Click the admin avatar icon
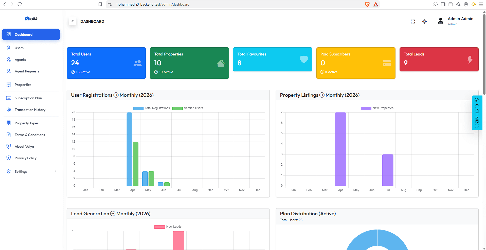 pos(441,21)
